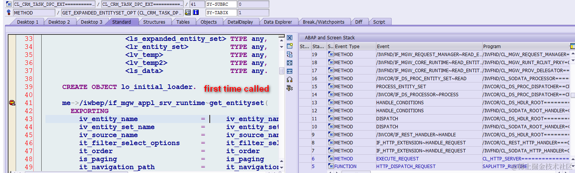Open the Tables tab
Viewport: 575px width, 173px height.
point(183,22)
